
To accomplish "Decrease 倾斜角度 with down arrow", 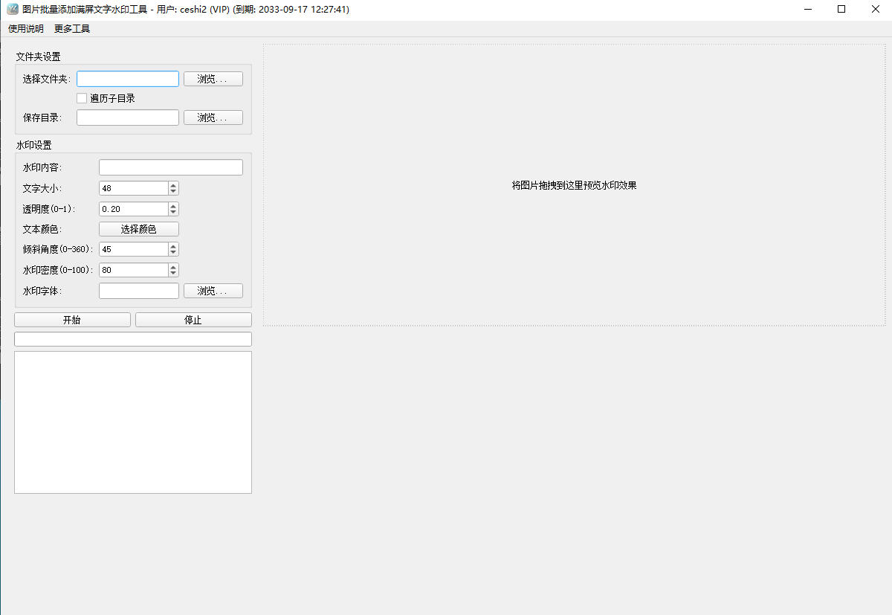I will [x=173, y=253].
